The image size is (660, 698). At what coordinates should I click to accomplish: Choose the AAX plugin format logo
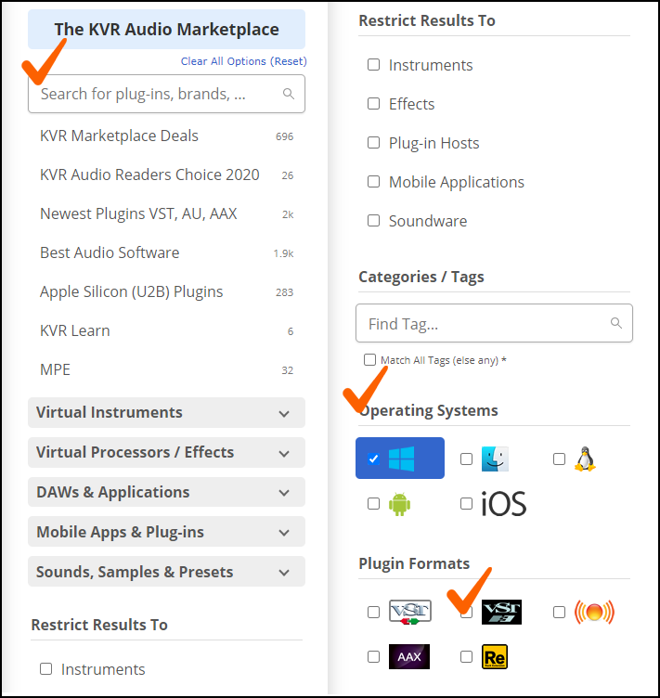click(409, 656)
